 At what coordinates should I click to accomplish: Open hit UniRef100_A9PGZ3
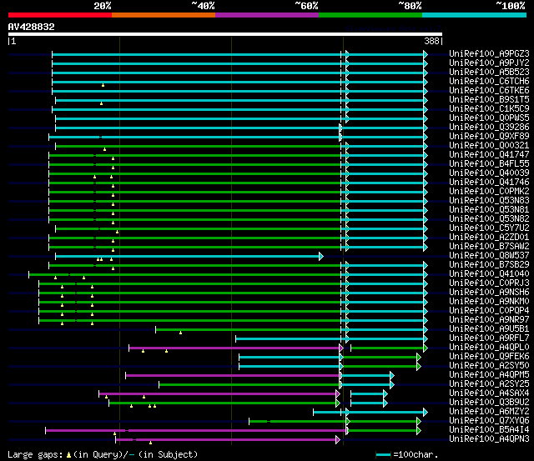tap(489, 53)
